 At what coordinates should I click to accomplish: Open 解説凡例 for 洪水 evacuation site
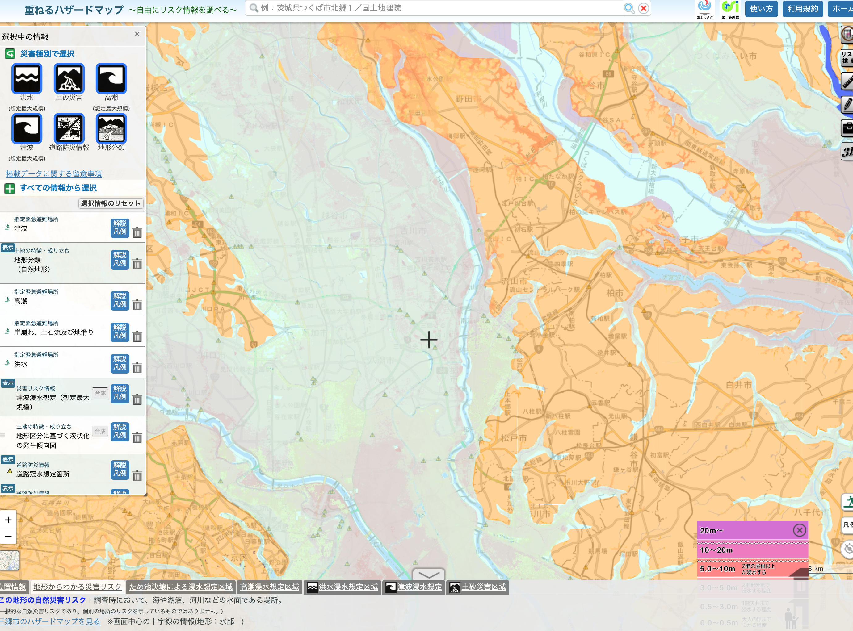[120, 364]
